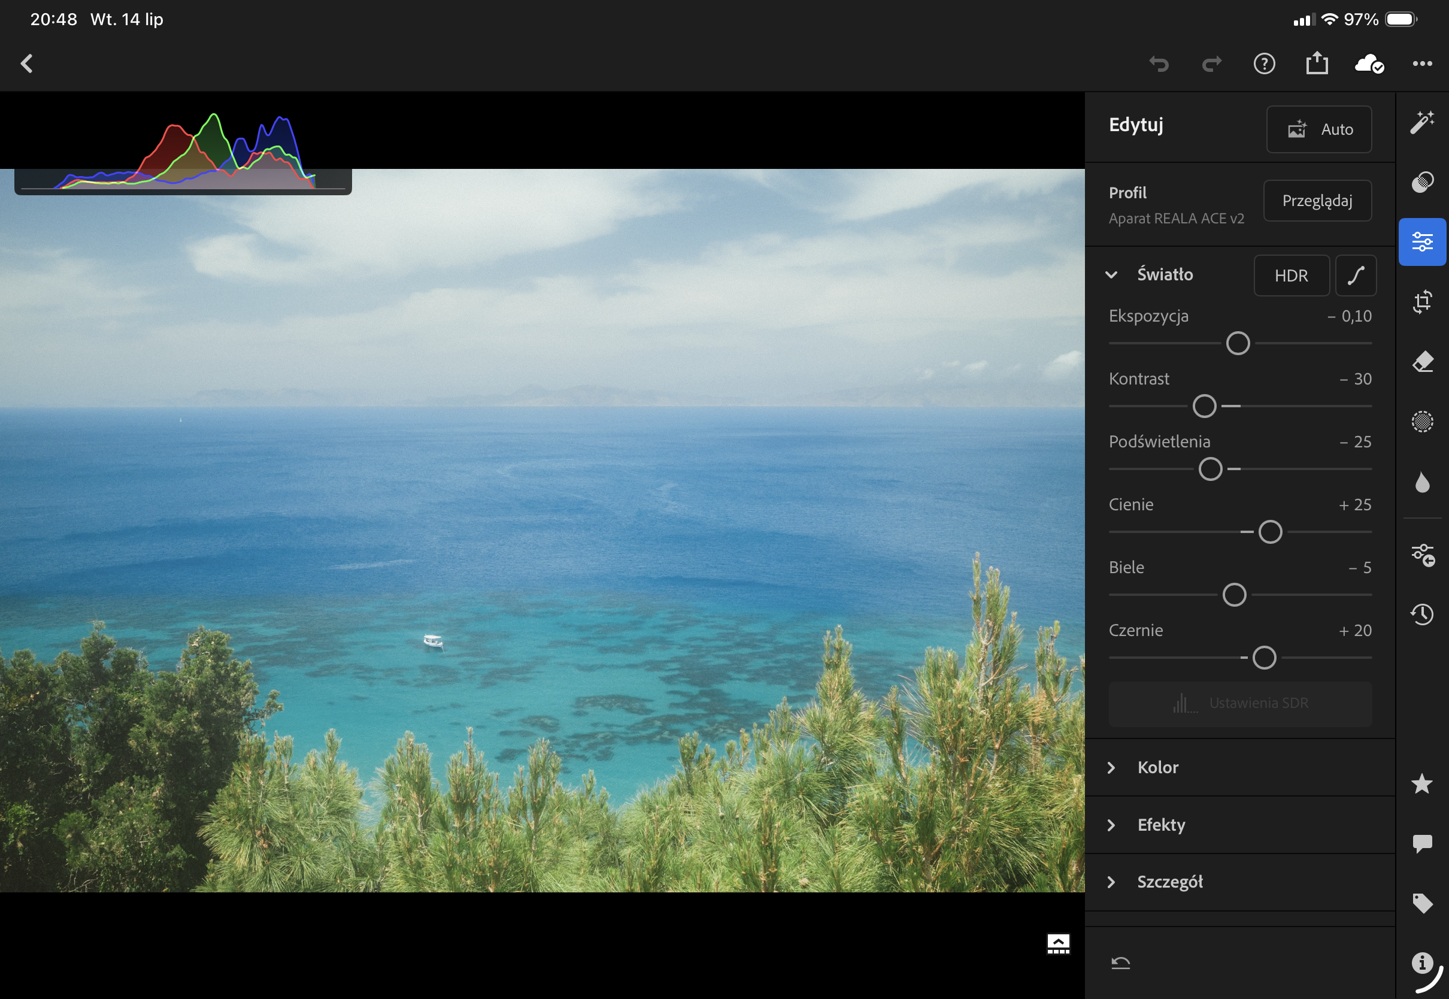This screenshot has width=1449, height=999.
Task: Undo the last edit
Action: point(1159,64)
